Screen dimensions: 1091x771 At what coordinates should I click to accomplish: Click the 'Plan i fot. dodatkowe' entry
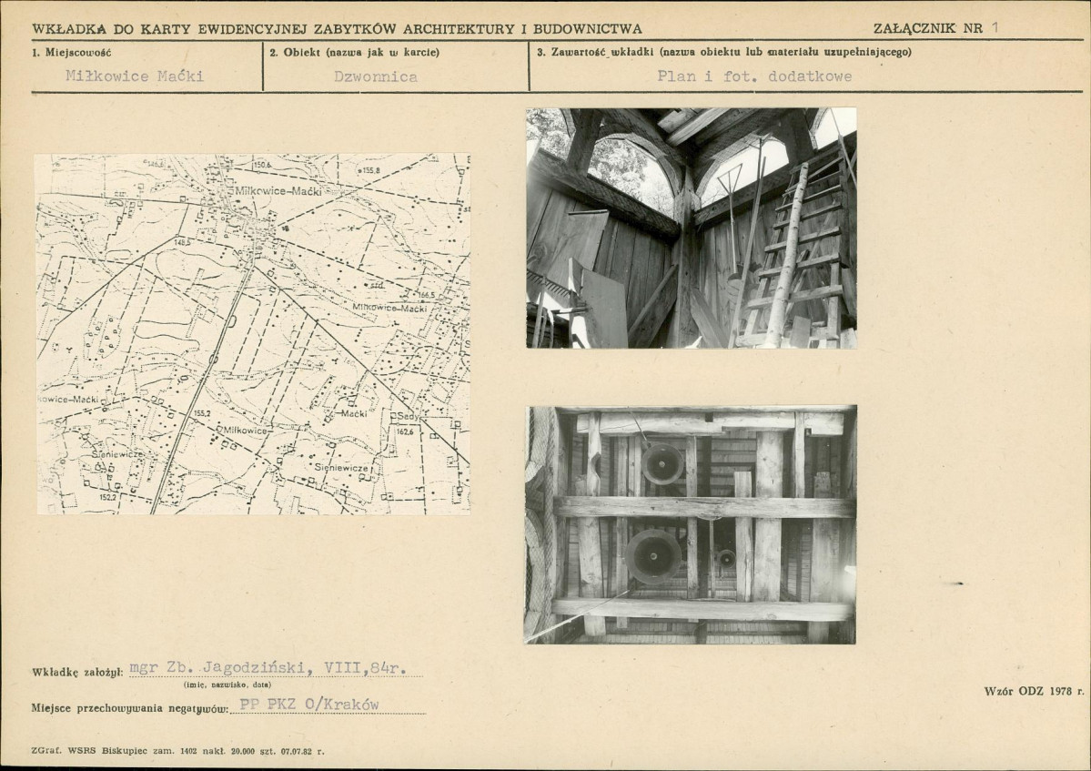click(754, 76)
